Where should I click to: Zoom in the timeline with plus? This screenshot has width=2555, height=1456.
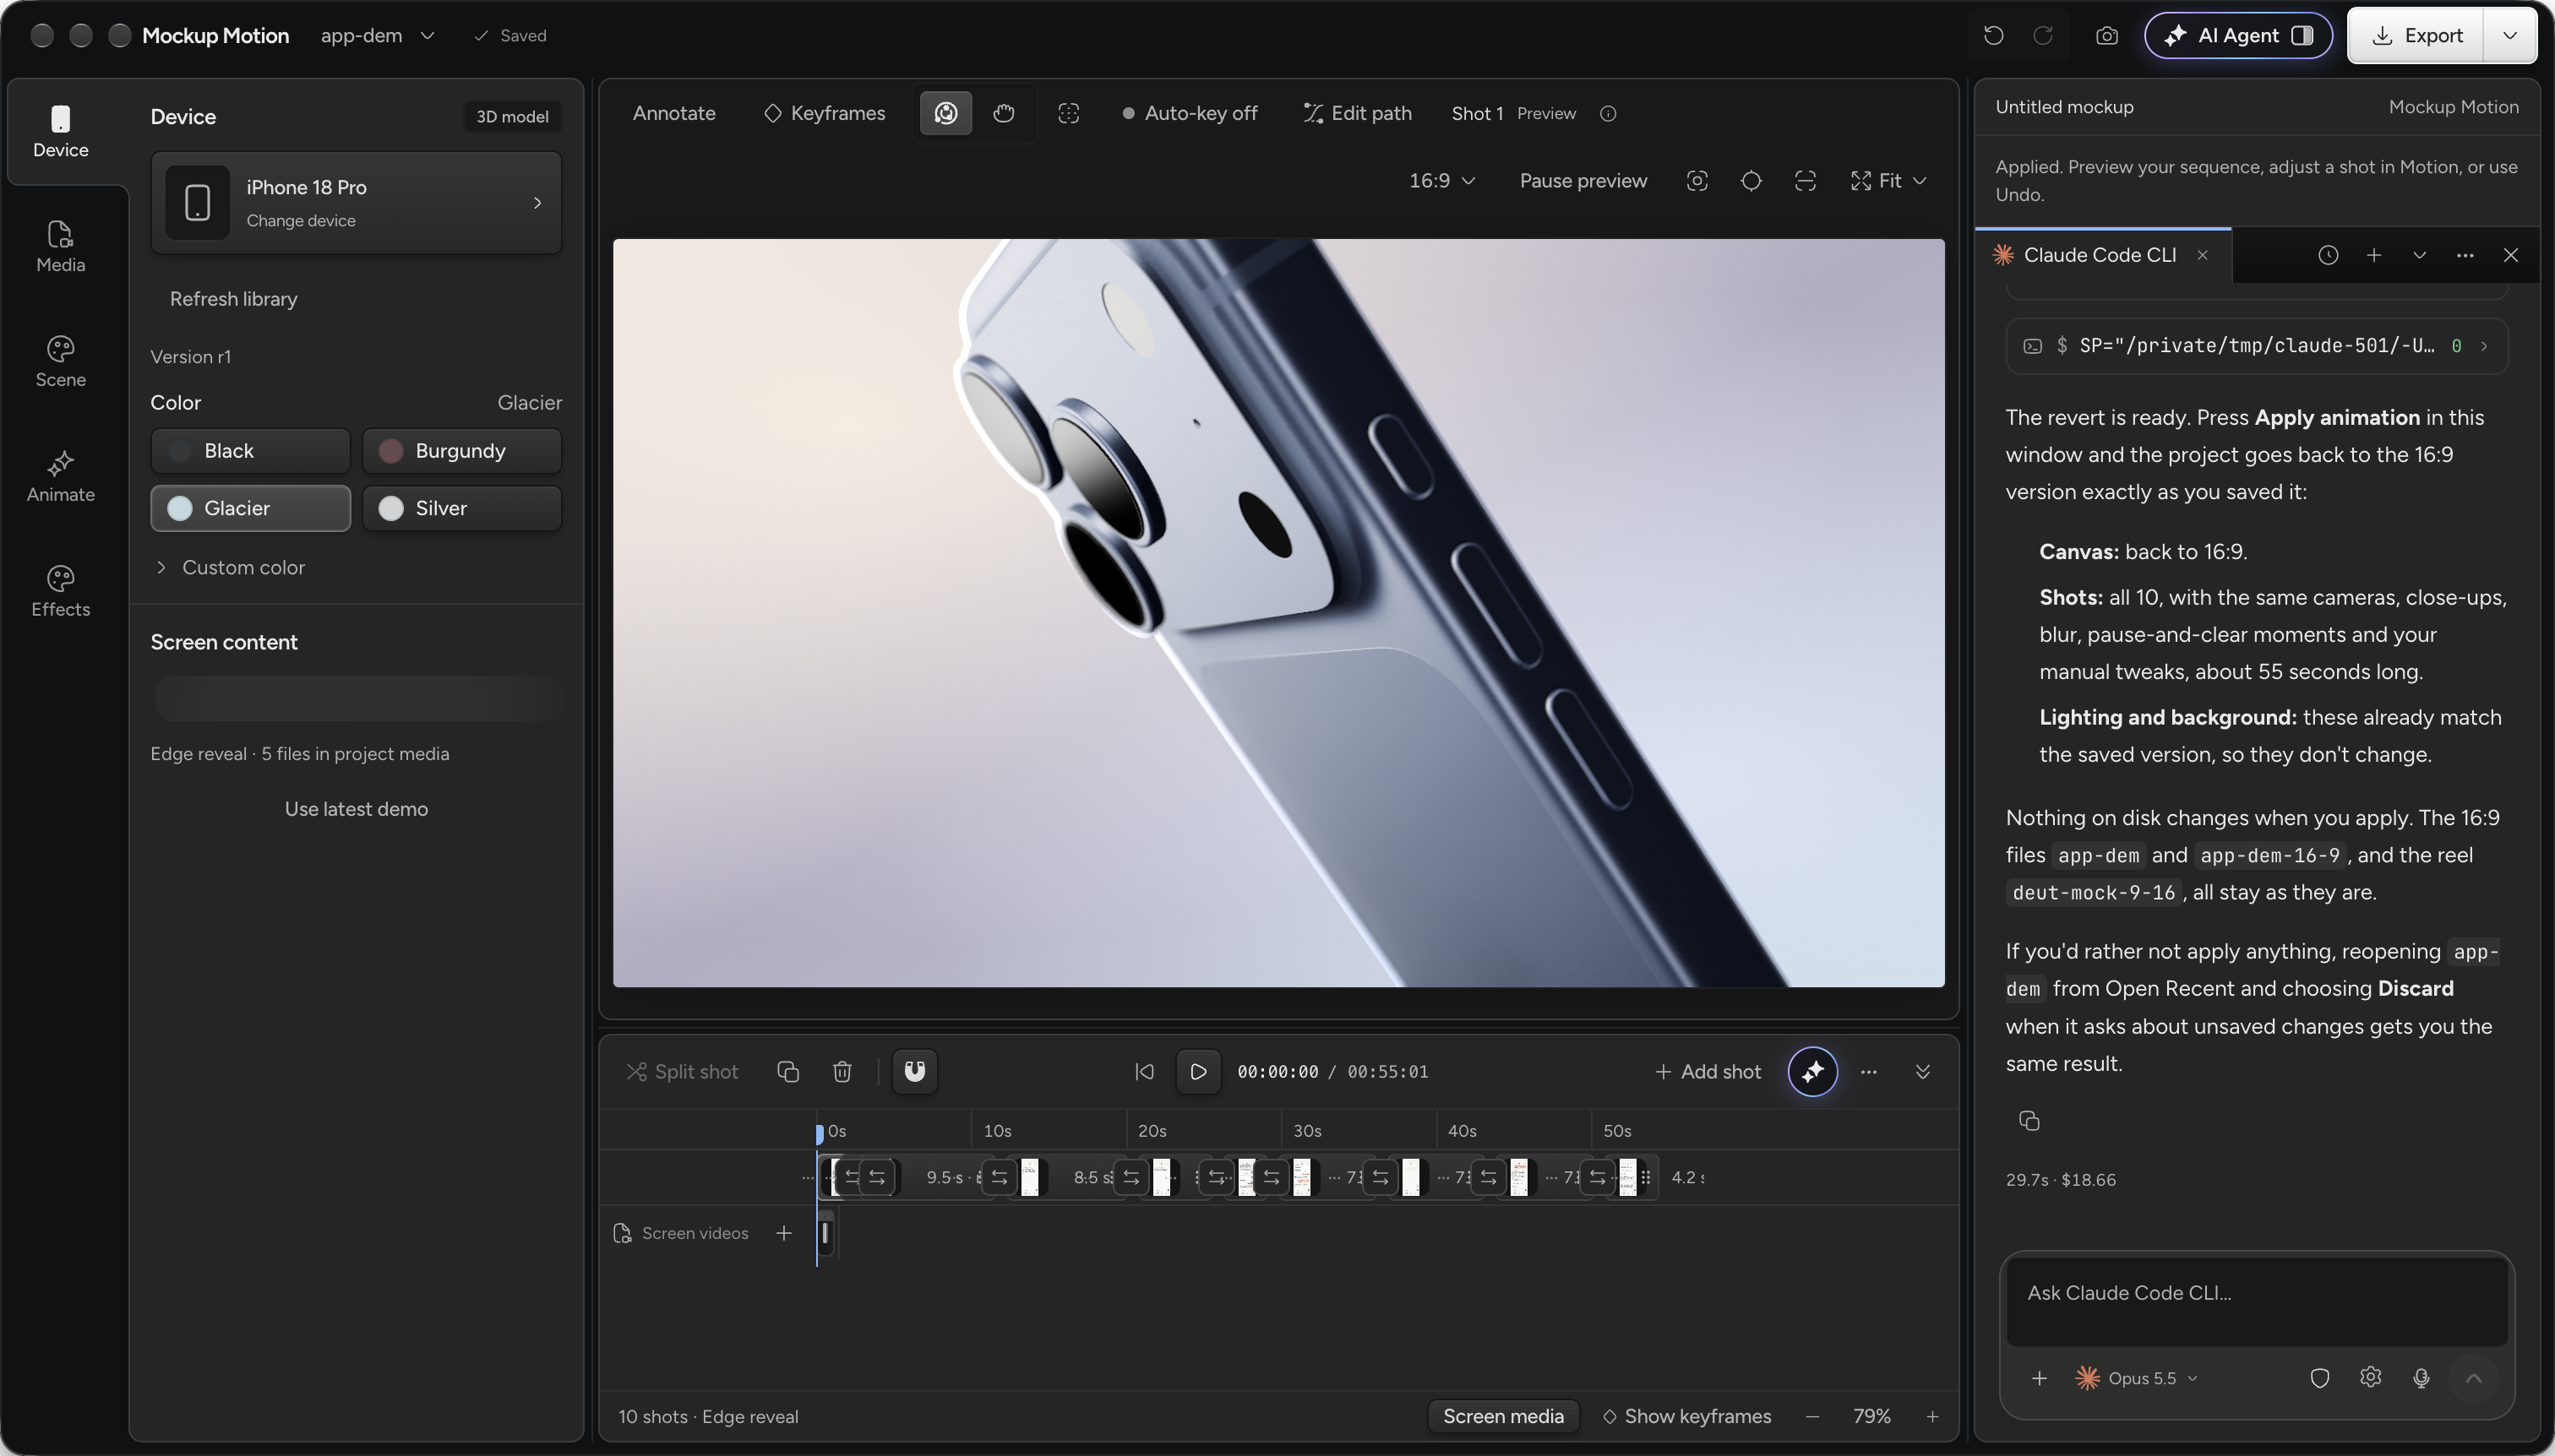(1931, 1417)
